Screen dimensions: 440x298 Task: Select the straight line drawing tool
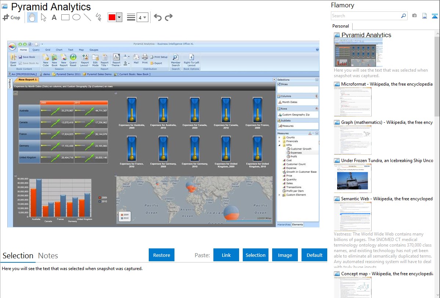tap(87, 17)
